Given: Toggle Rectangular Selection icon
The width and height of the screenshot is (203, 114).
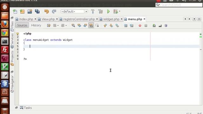Looking at the screenshot, I should click(97, 25).
